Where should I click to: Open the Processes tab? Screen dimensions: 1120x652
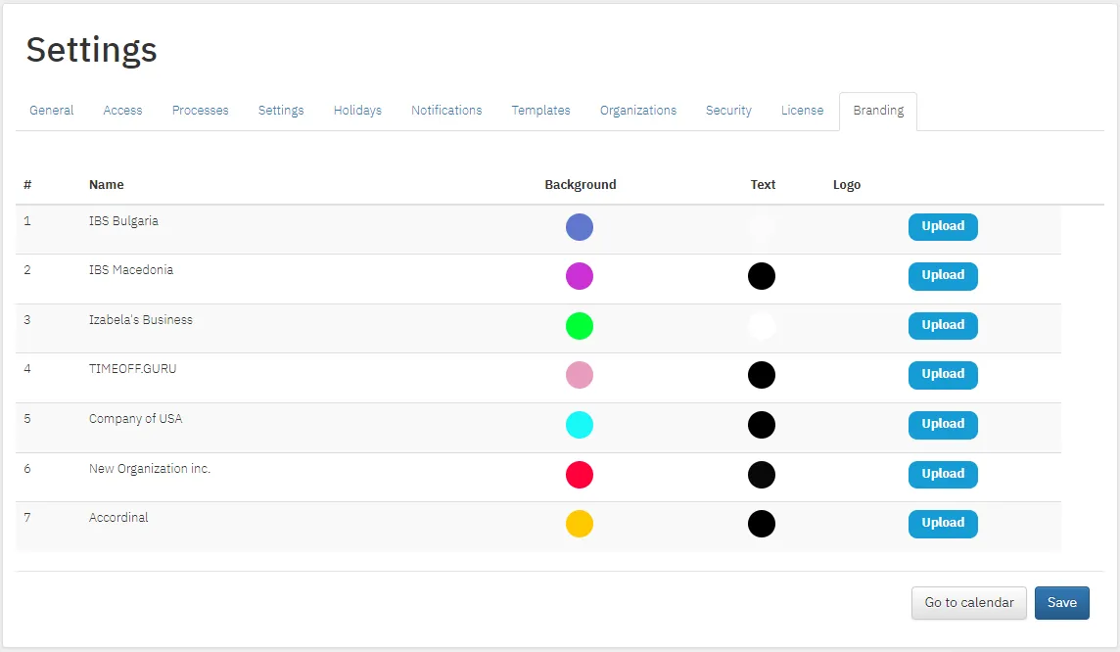(x=200, y=111)
